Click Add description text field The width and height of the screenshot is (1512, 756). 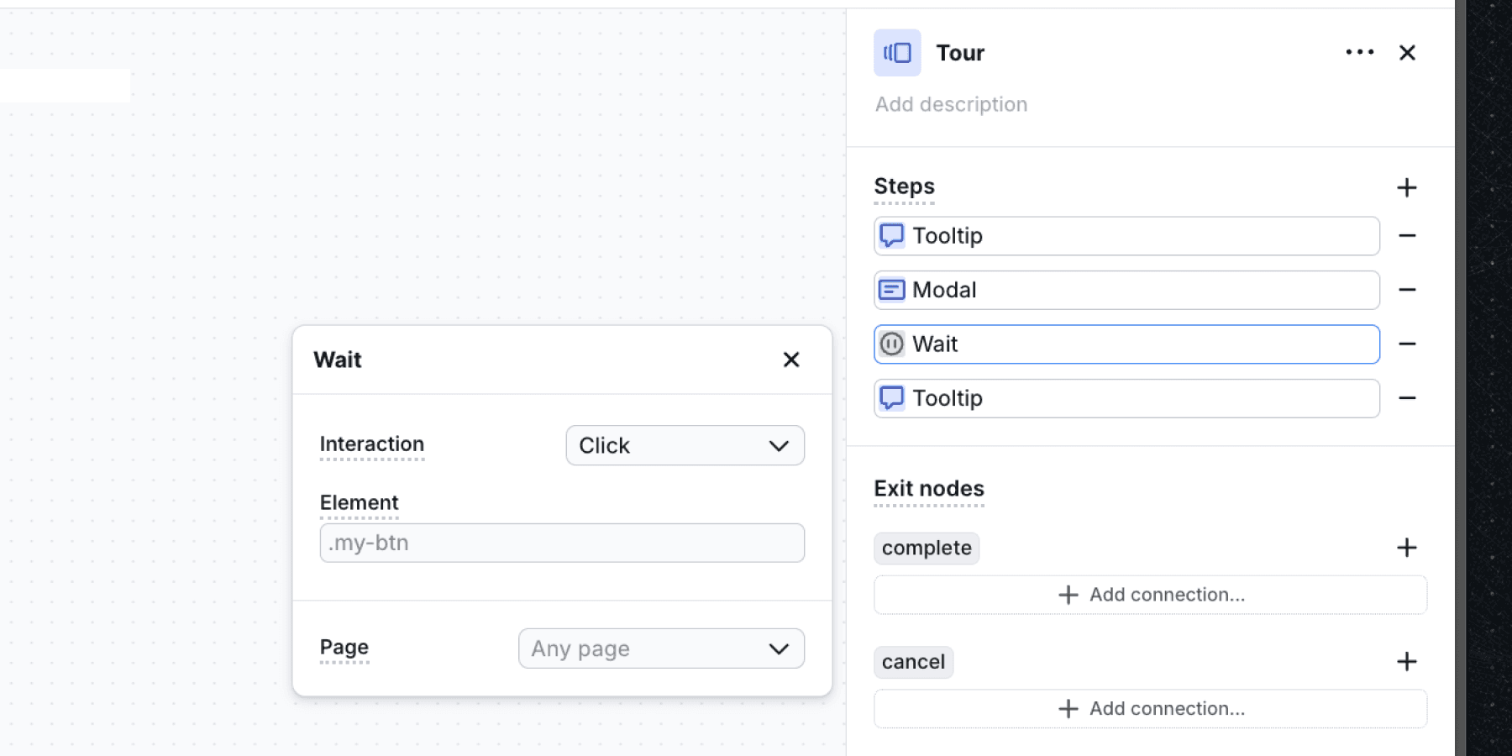coord(951,104)
